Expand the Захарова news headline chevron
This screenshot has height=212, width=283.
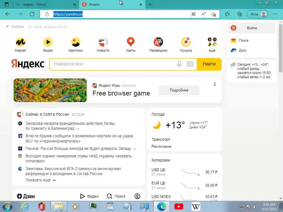[x=78, y=129]
